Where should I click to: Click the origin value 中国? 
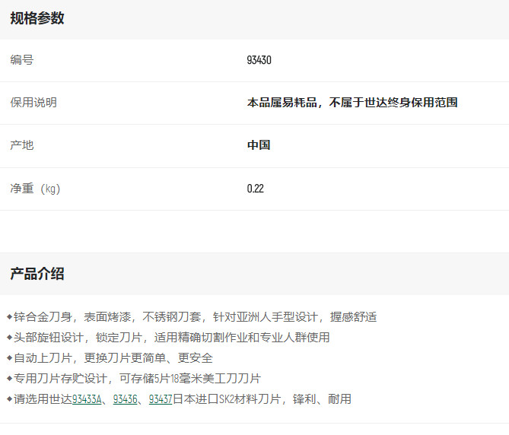click(259, 145)
